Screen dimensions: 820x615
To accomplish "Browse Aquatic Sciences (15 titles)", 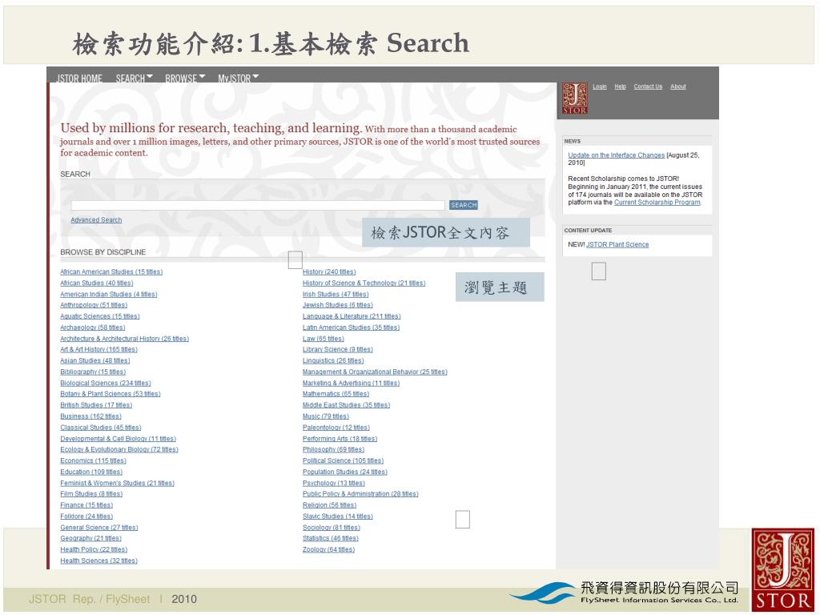I will click(100, 316).
